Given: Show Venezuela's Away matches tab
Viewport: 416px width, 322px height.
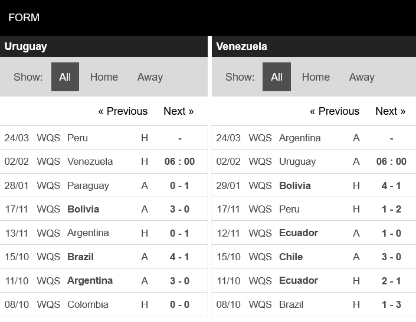Looking at the screenshot, I should pos(362,77).
